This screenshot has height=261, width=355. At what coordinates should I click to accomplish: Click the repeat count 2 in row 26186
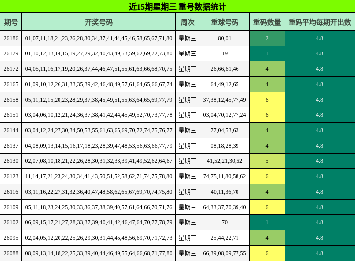click(x=267, y=38)
